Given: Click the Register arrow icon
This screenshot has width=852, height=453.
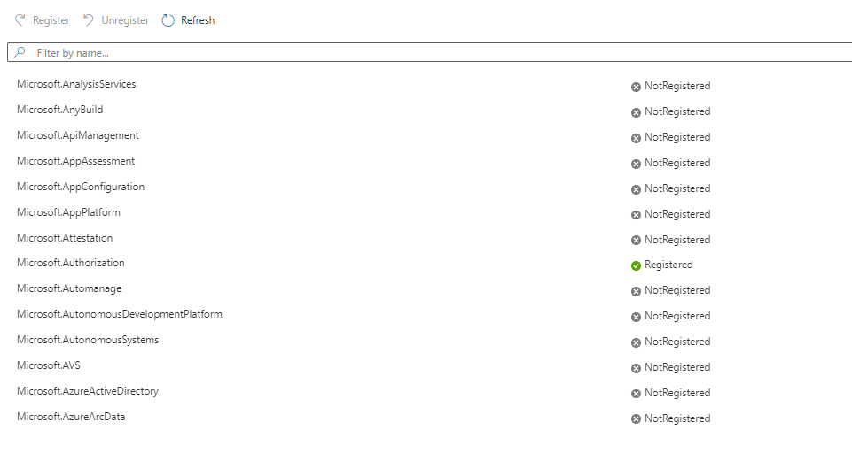Looking at the screenshot, I should tap(20, 20).
